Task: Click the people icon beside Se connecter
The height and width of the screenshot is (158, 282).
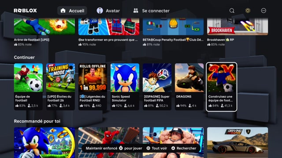Action: pos(136,11)
